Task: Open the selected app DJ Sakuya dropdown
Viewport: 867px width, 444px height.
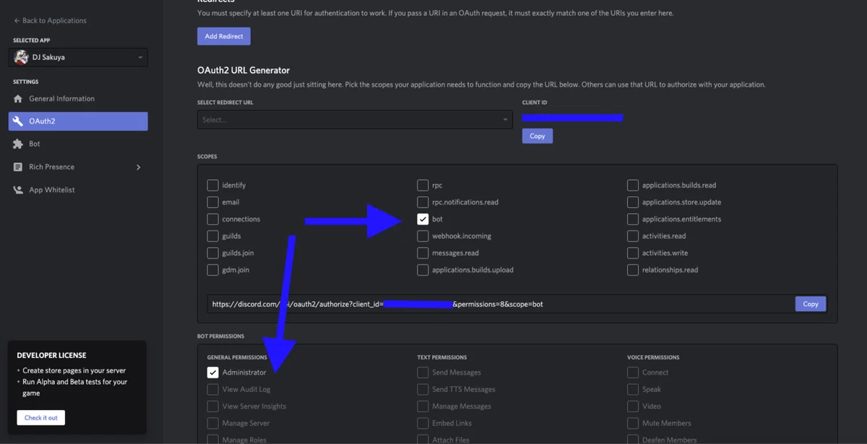Action: click(x=78, y=58)
